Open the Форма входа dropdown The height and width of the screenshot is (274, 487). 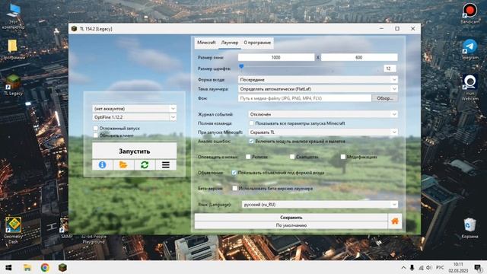tap(318, 79)
